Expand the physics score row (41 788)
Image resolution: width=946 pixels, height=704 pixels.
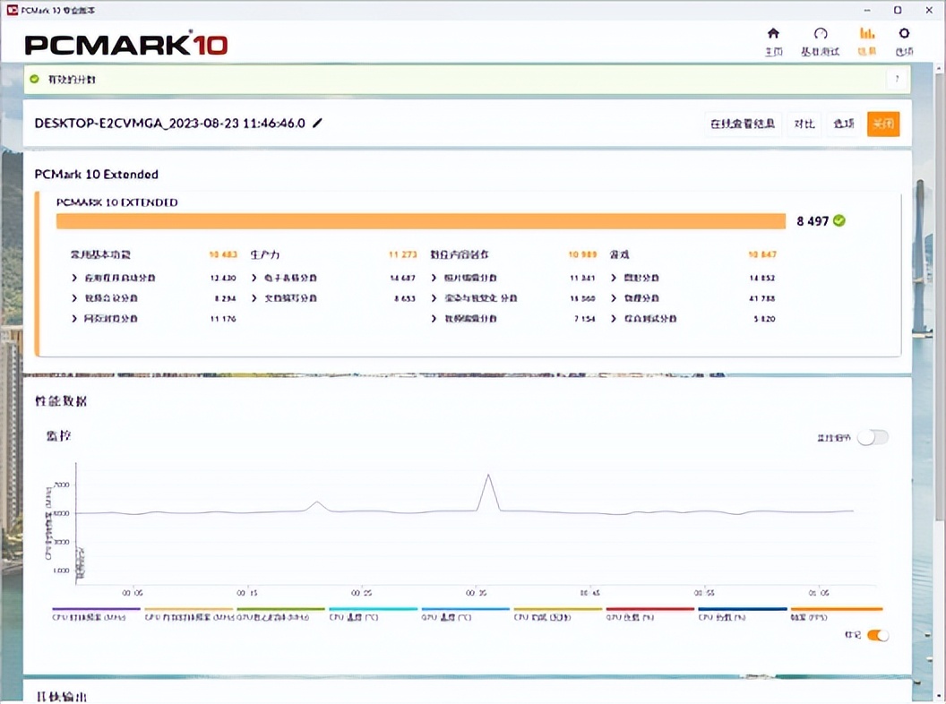pyautogui.click(x=614, y=298)
